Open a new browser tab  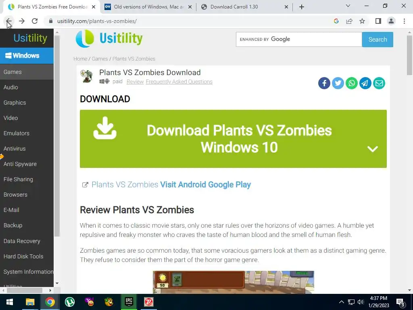[302, 7]
